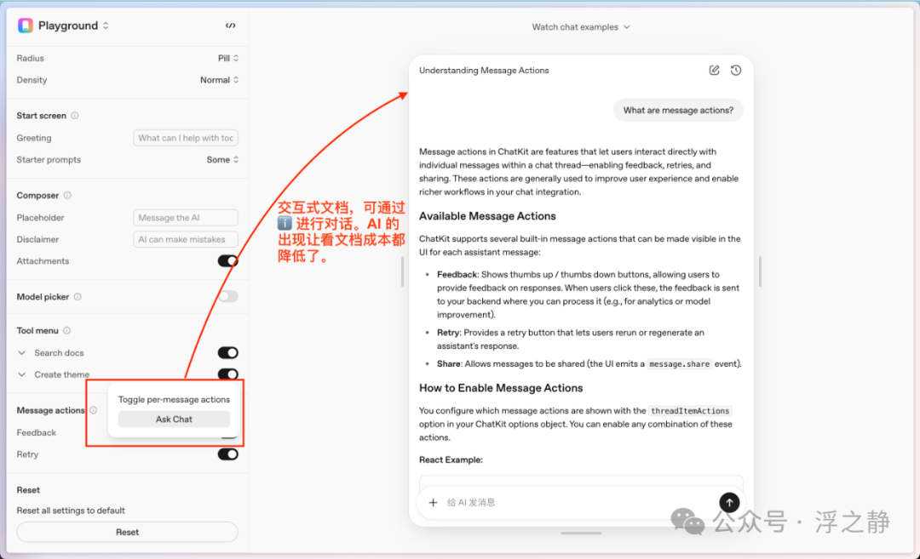Turn off the Create theme switch
Viewport: 920px width, 559px height.
click(227, 374)
